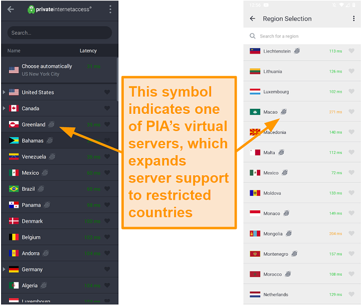Connect to Denmark server
This screenshot has width=363, height=307.
[x=60, y=221]
